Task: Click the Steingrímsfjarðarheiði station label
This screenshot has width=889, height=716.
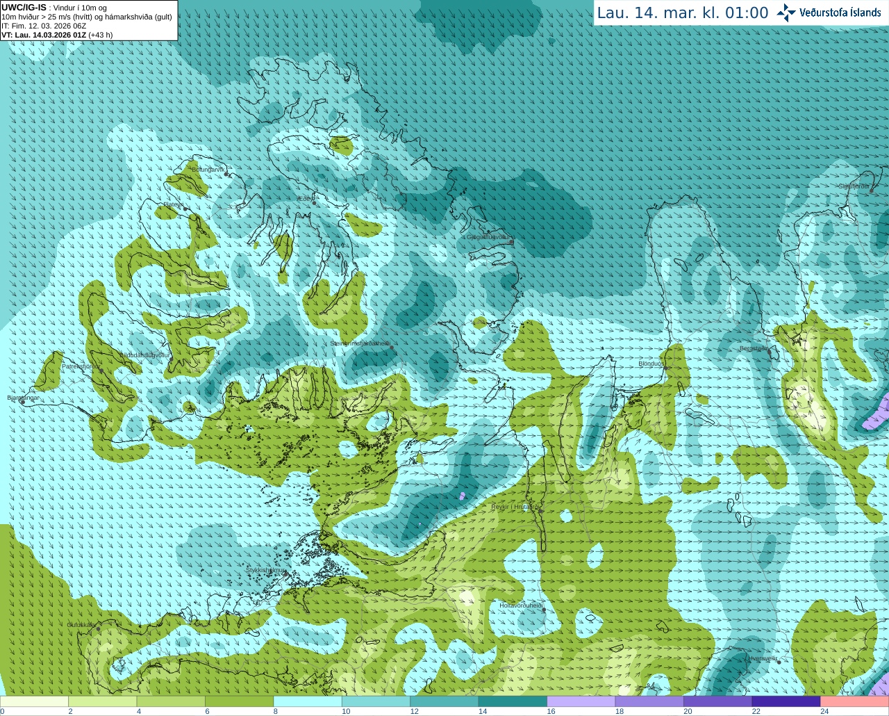Action: tap(360, 343)
